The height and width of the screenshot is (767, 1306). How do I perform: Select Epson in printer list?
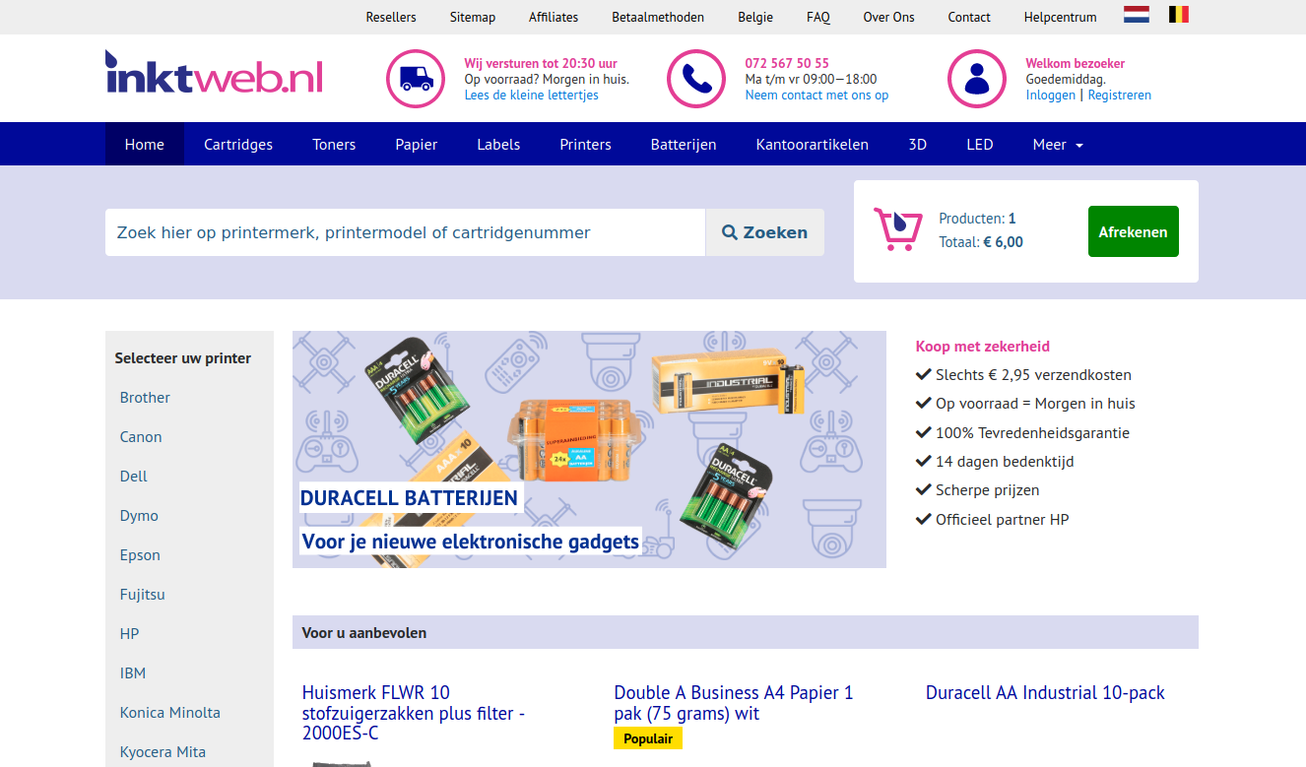pyautogui.click(x=140, y=555)
